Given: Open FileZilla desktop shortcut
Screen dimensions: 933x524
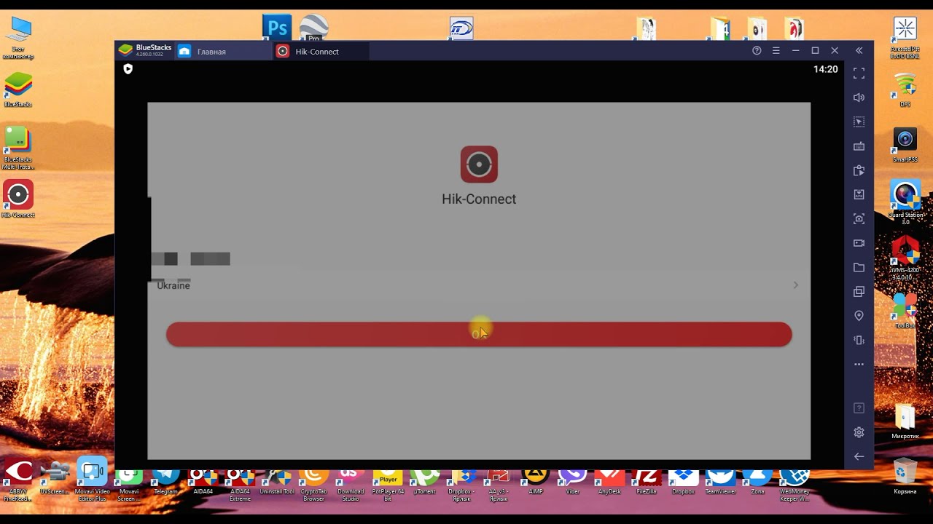Looking at the screenshot, I should tap(647, 481).
